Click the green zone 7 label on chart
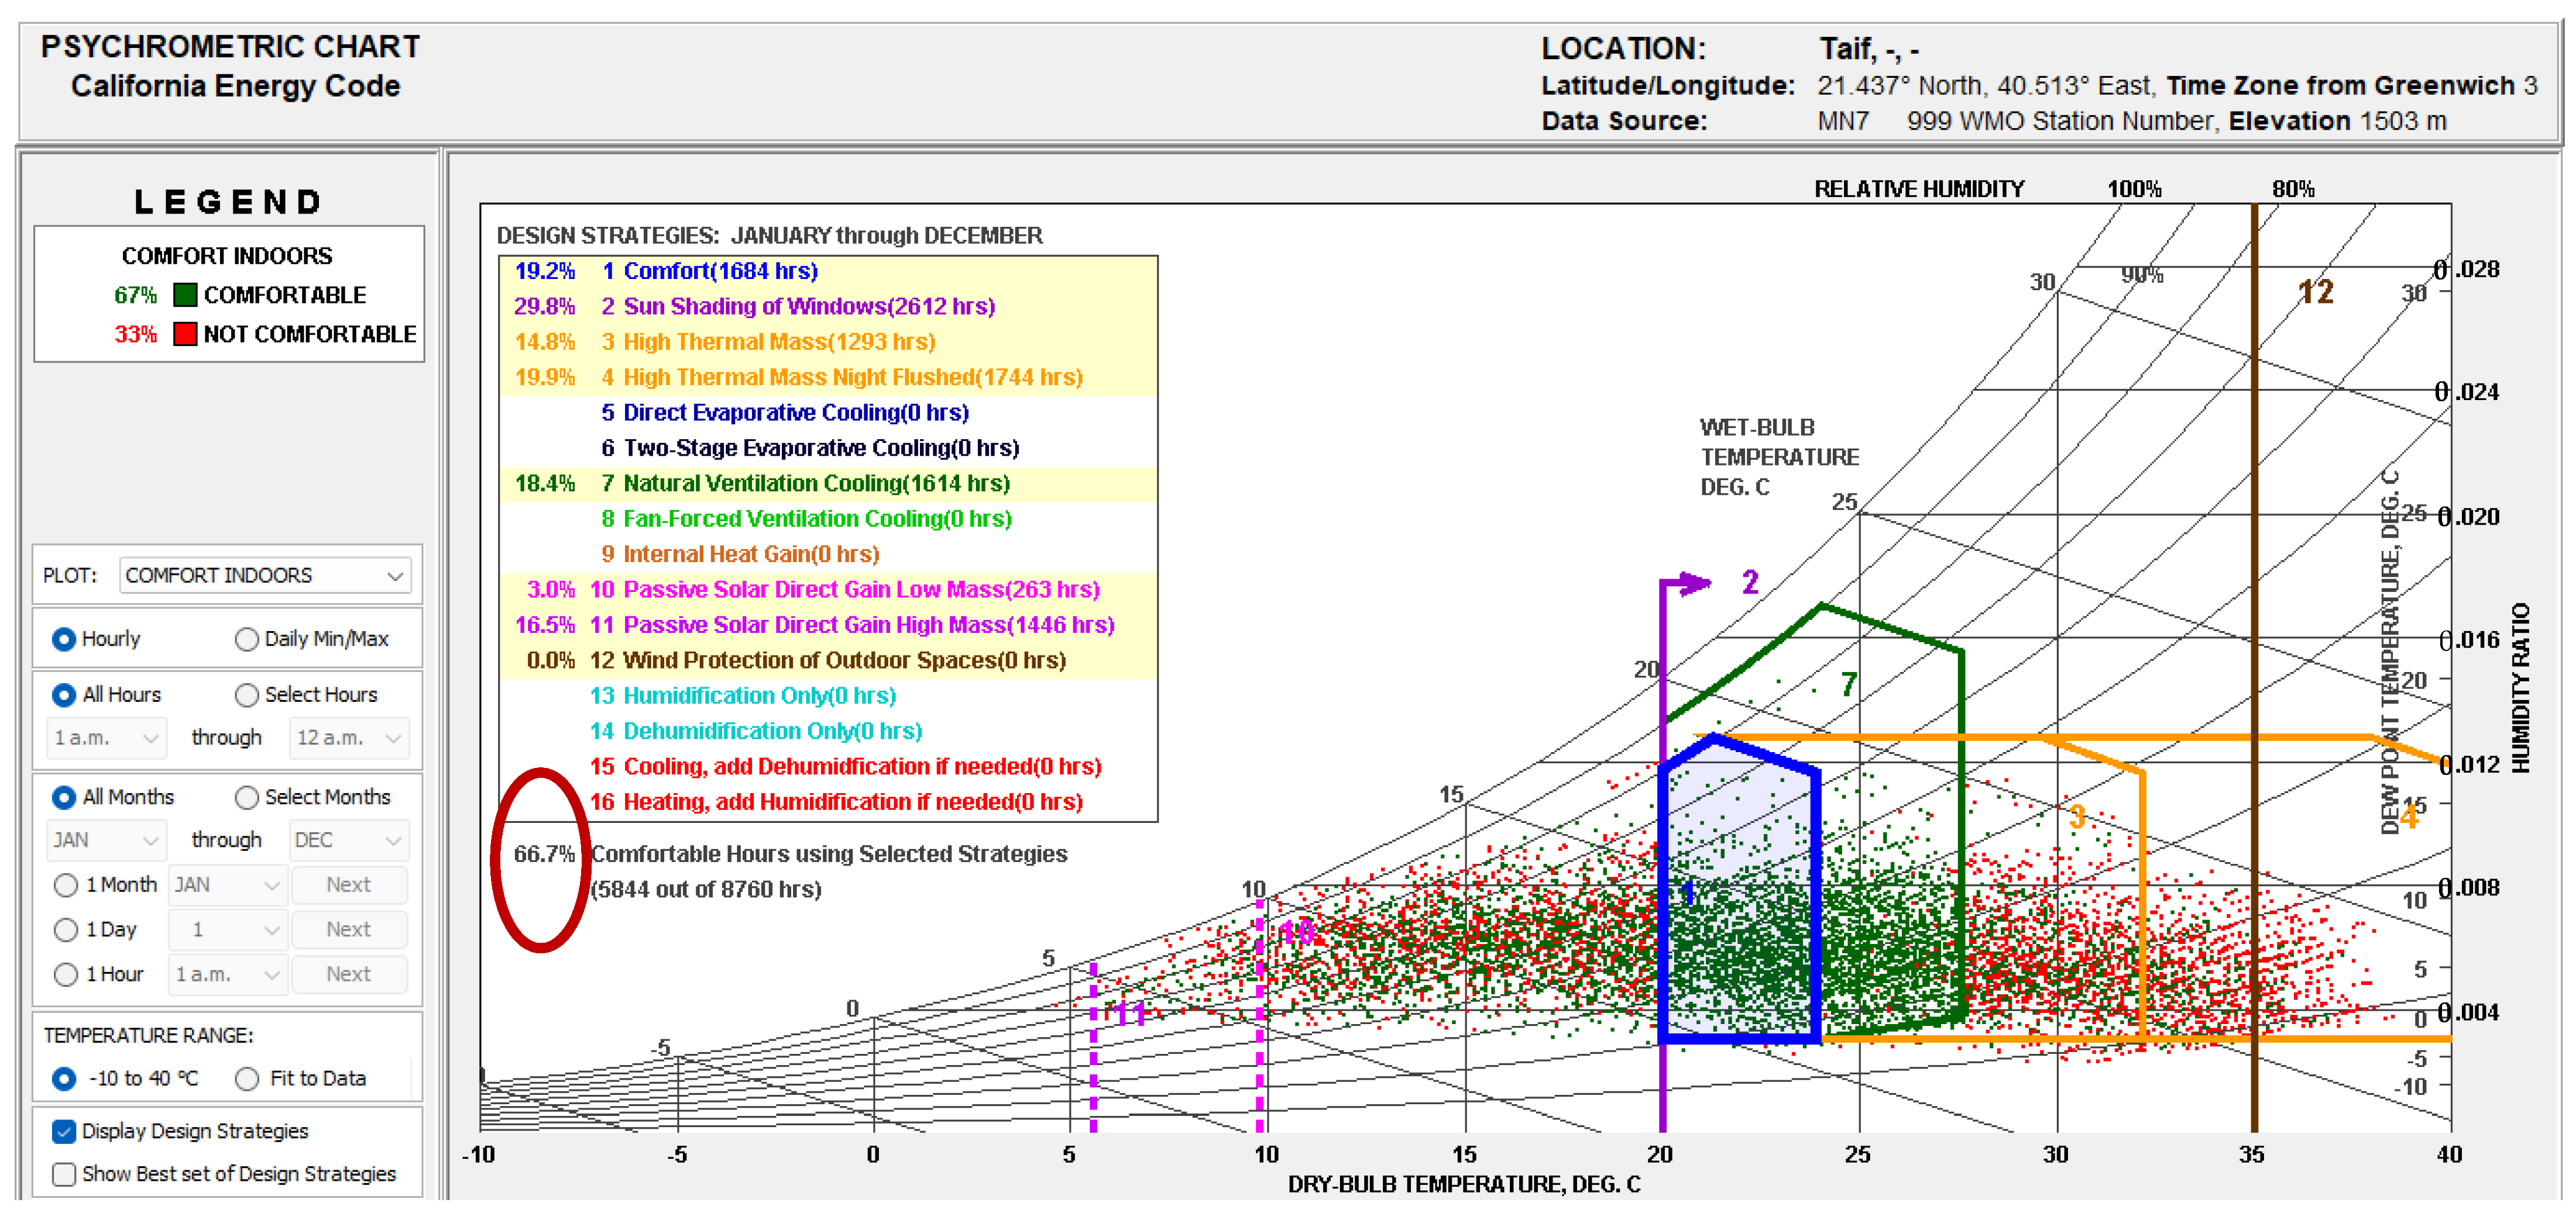The image size is (2576, 1213). tap(1849, 684)
